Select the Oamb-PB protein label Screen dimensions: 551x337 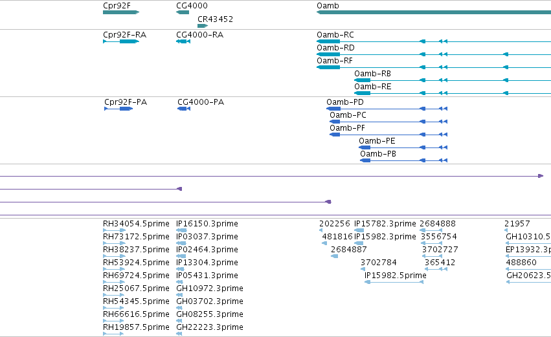point(377,154)
